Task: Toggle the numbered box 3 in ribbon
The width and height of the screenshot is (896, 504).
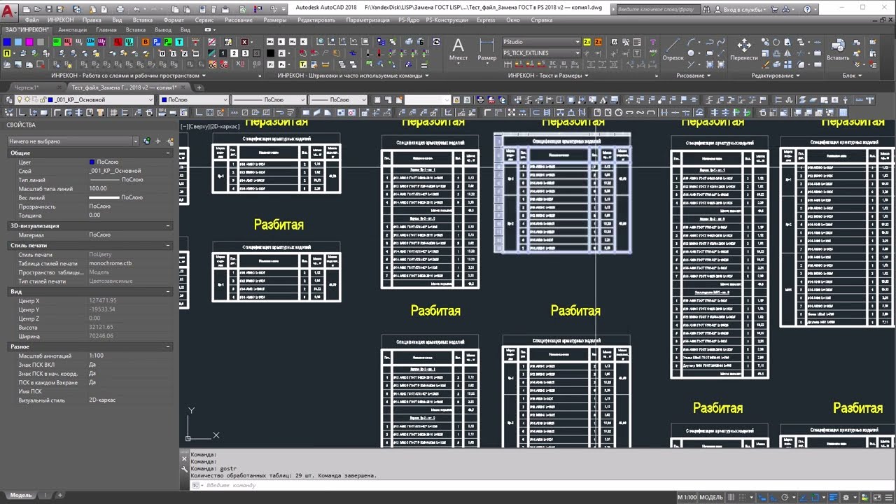Action: tap(246, 53)
